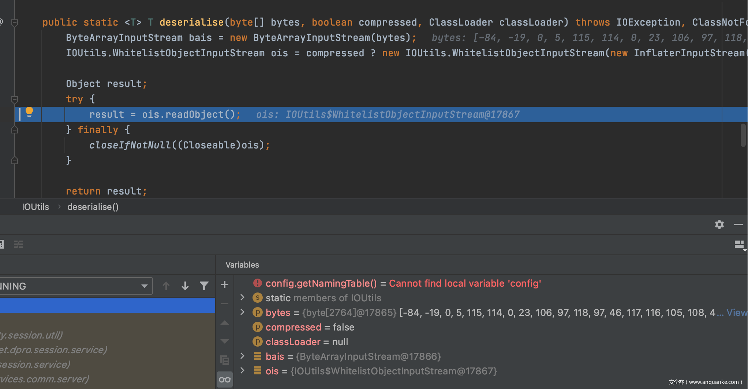Click the lightbulb intention icon in gutter

click(29, 112)
